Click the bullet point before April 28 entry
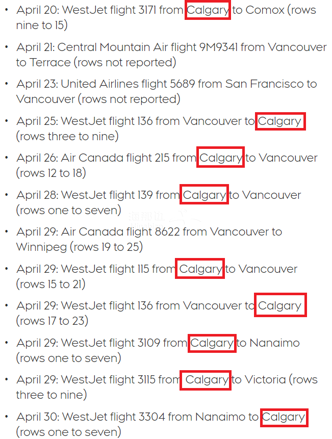The width and height of the screenshot is (332, 439). [7, 195]
